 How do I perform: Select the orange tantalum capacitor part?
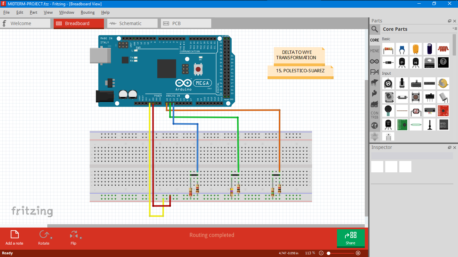pyautogui.click(x=416, y=49)
